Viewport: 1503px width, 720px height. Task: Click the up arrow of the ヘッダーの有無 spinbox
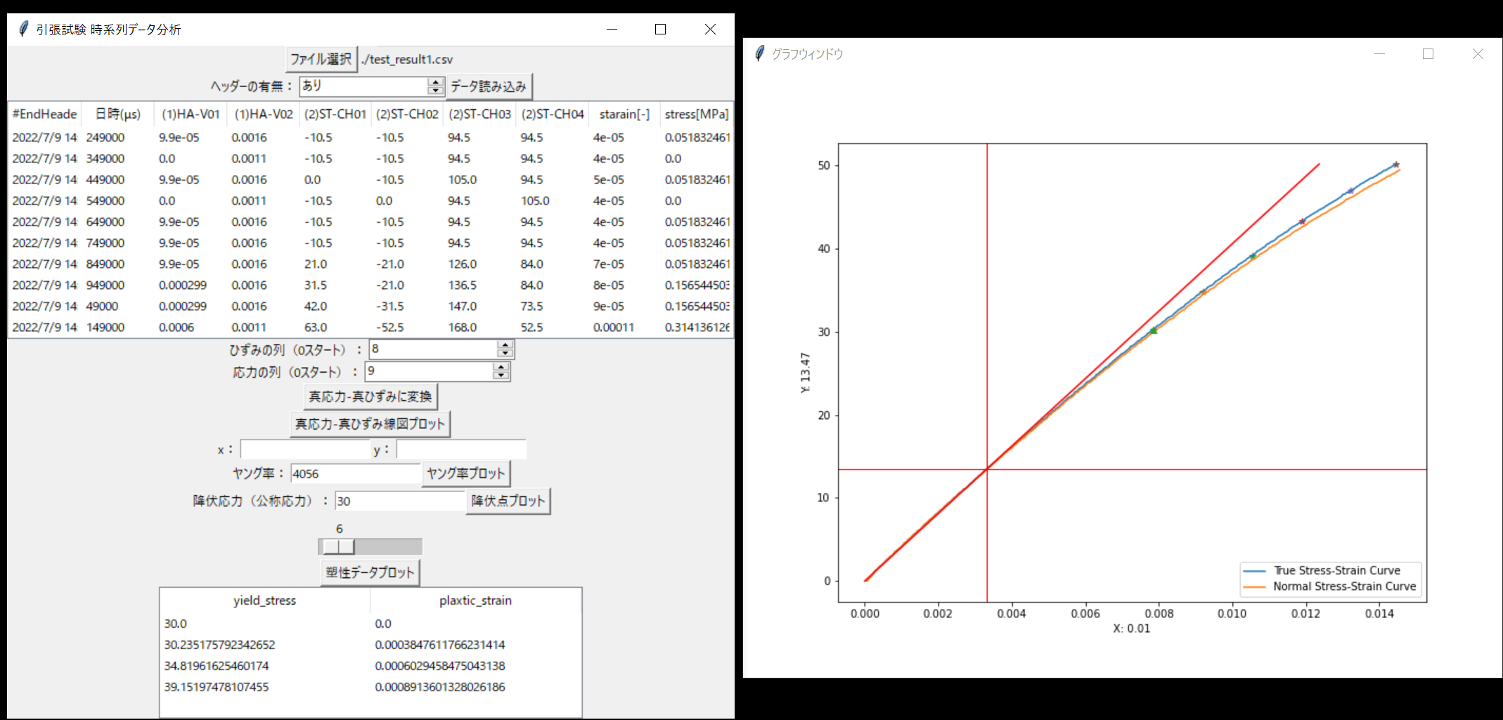point(436,82)
